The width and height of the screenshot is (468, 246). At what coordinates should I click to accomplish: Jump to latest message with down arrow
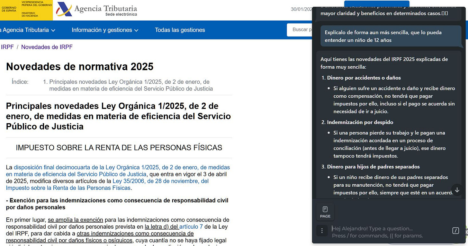457,190
